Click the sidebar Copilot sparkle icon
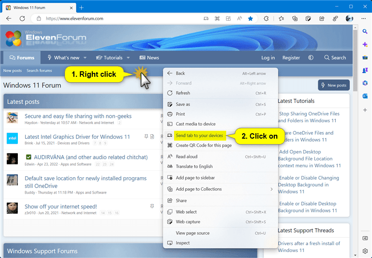The image size is (372, 258). click(x=365, y=44)
